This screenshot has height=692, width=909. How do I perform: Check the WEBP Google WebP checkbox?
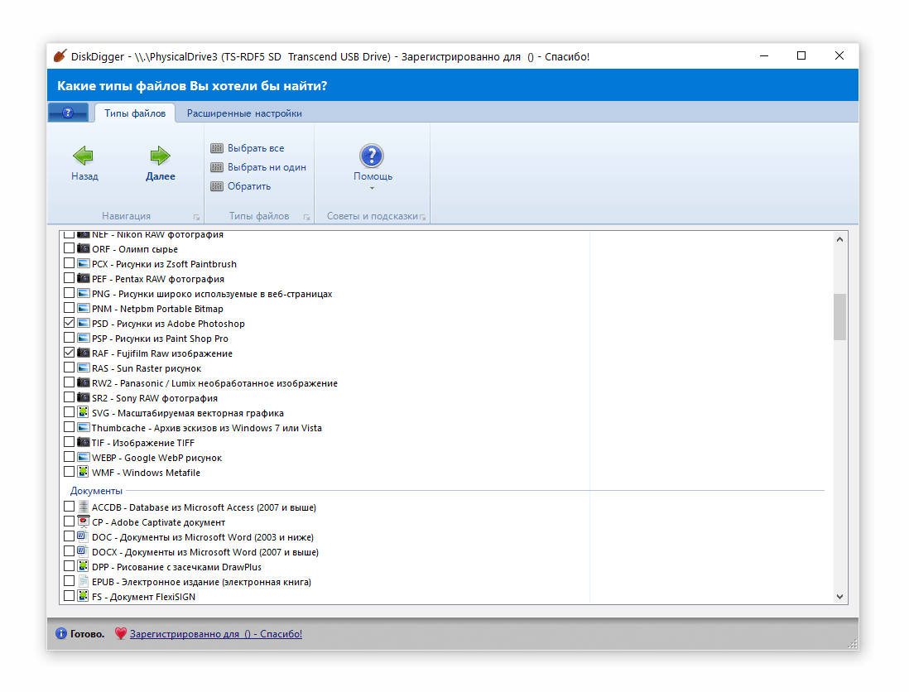click(x=69, y=457)
